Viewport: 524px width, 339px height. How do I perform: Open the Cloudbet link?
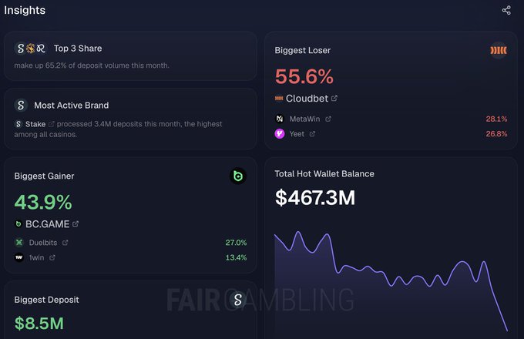tap(307, 99)
